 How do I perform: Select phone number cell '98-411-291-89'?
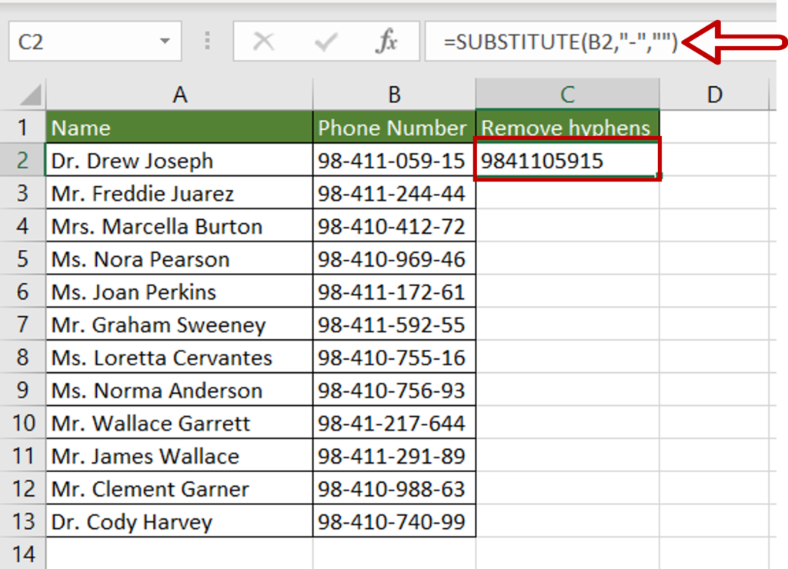point(394,456)
